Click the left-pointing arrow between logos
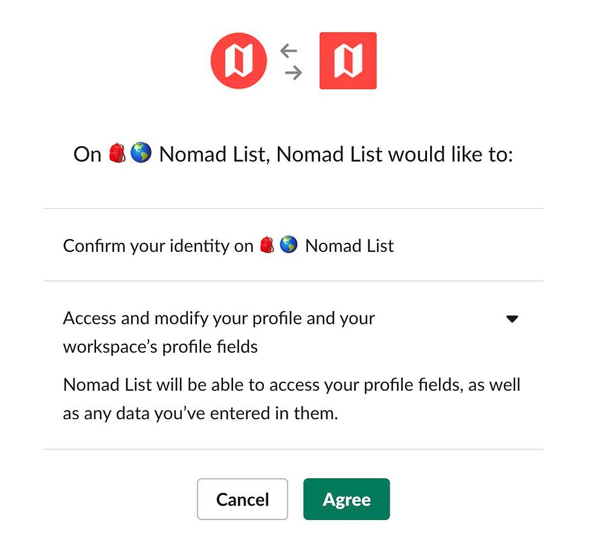This screenshot has width=604, height=558. (x=289, y=50)
